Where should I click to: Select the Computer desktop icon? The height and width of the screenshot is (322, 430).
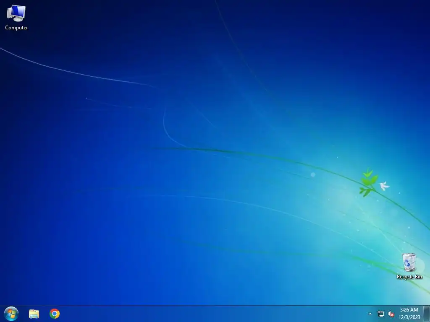click(x=16, y=18)
